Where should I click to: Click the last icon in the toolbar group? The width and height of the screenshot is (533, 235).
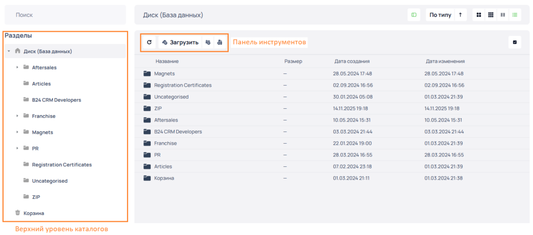220,42
